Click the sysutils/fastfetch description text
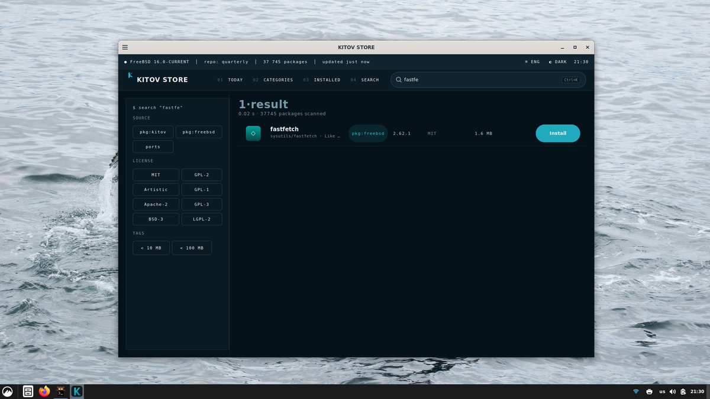Viewport: 710px width, 399px height. click(305, 137)
